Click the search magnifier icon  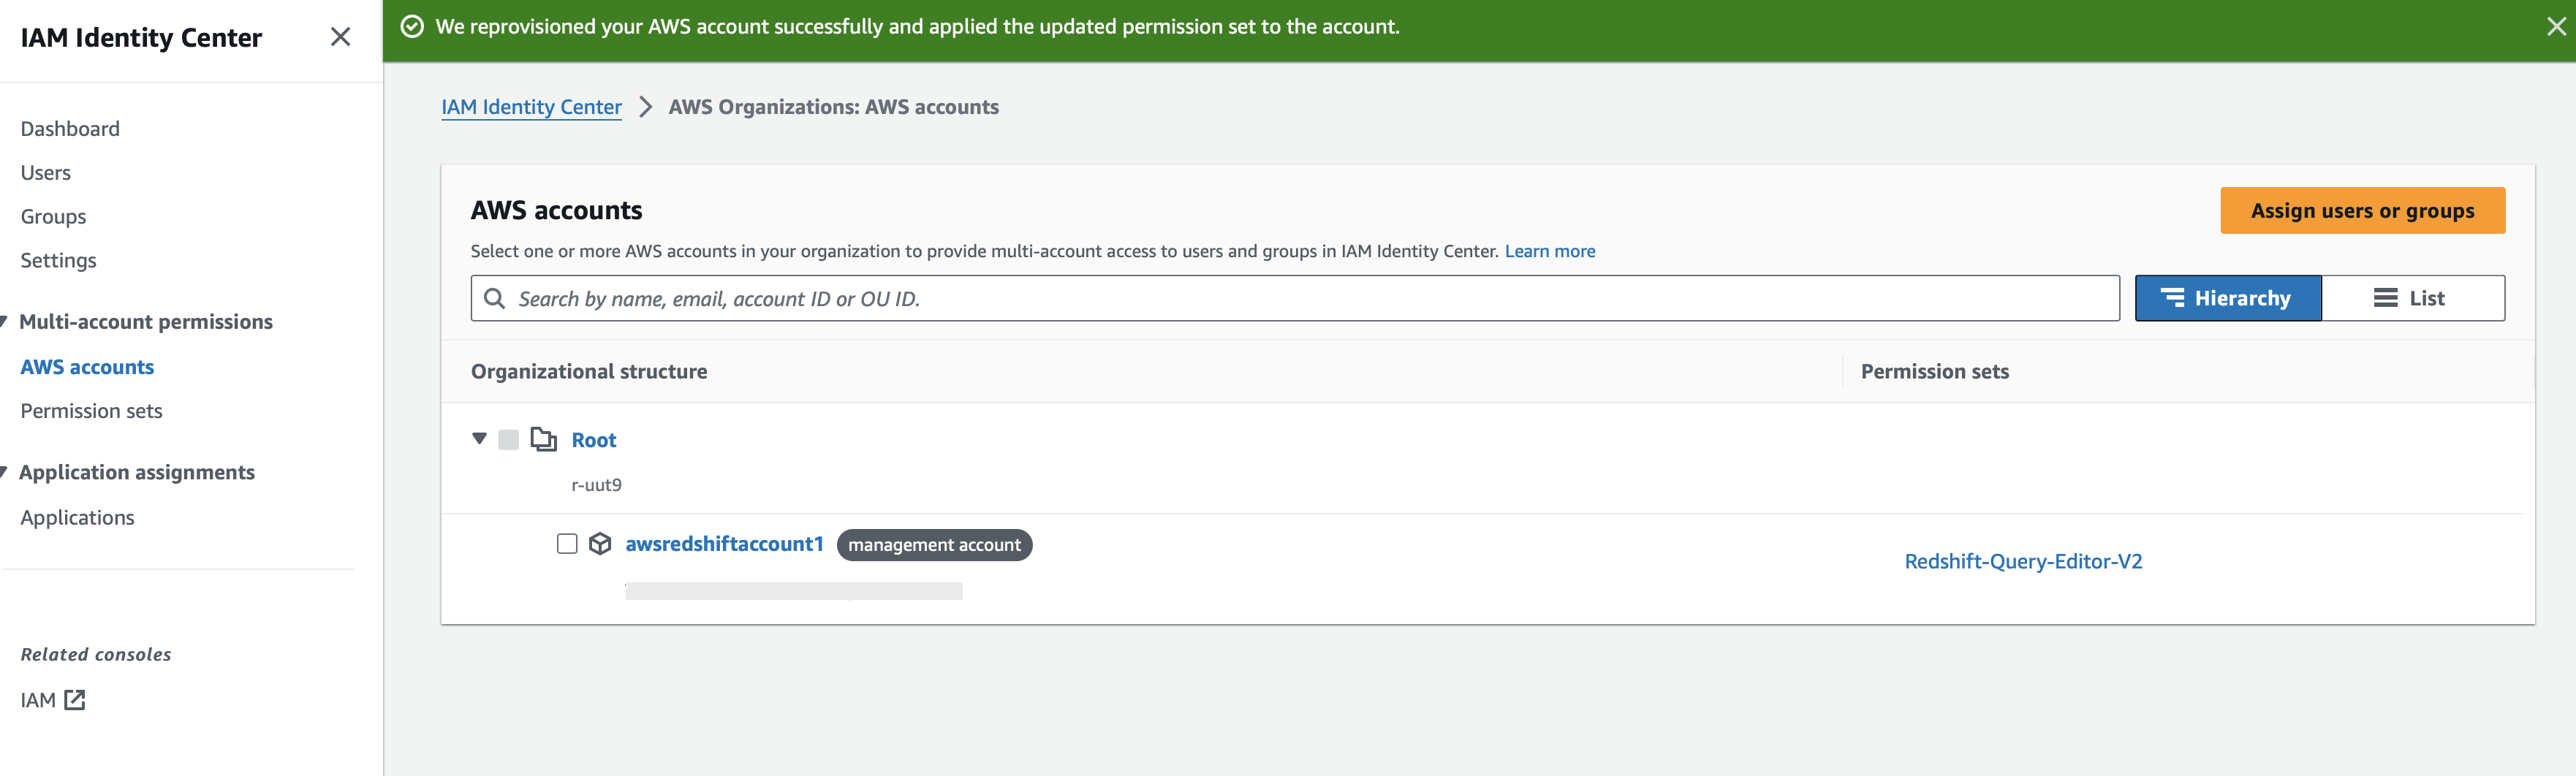coord(495,298)
